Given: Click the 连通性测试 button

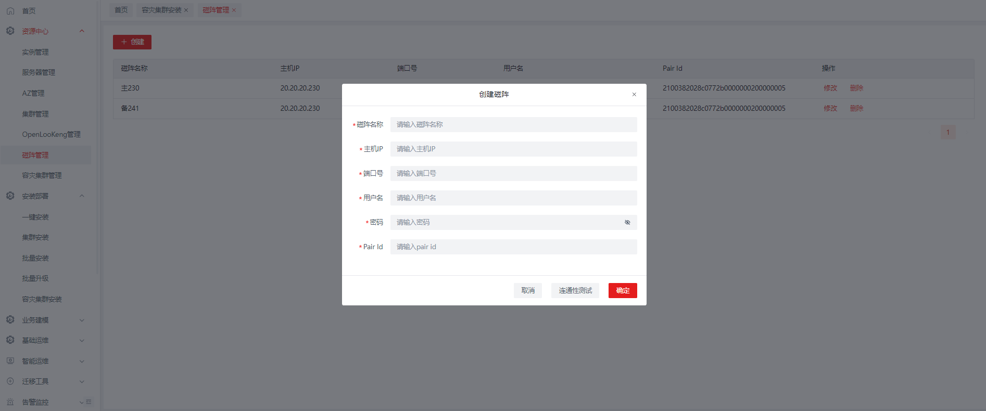Looking at the screenshot, I should pyautogui.click(x=575, y=290).
